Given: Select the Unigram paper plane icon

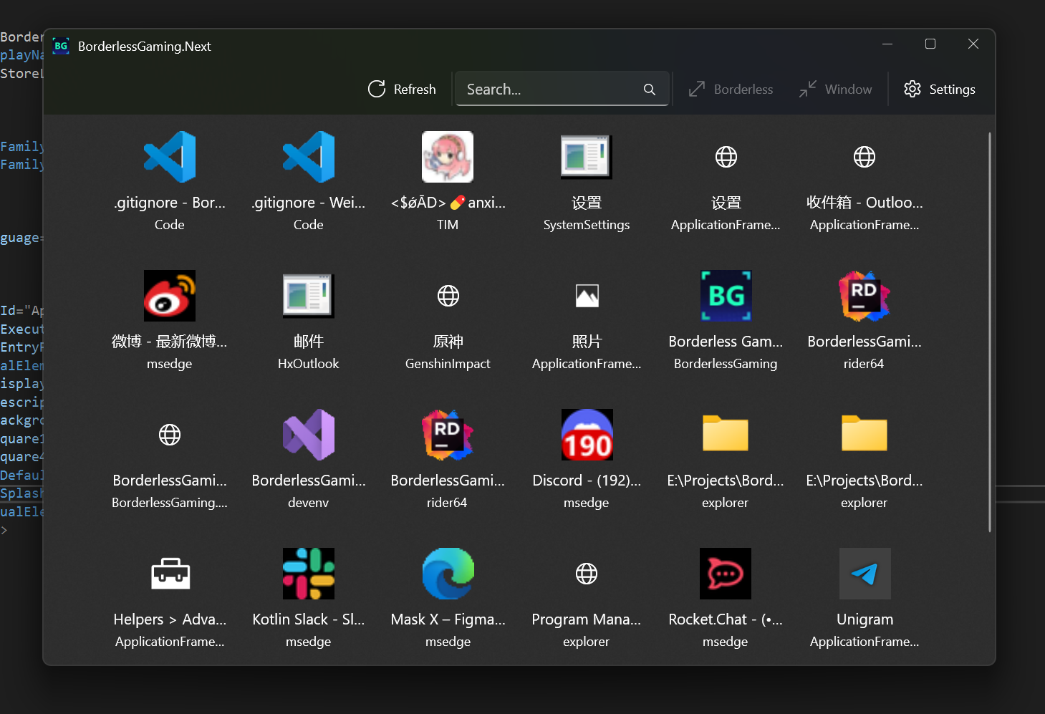Looking at the screenshot, I should click(865, 574).
